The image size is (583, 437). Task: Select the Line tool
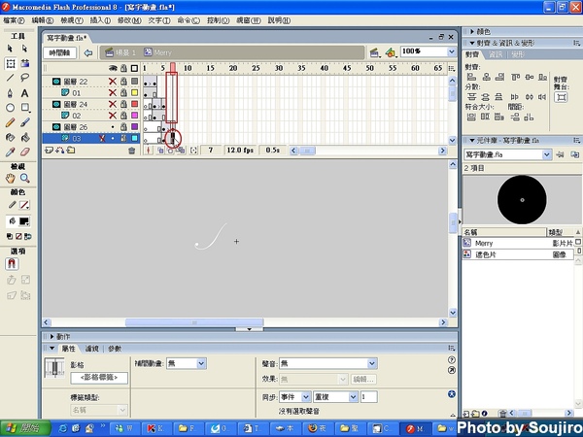pos(10,78)
